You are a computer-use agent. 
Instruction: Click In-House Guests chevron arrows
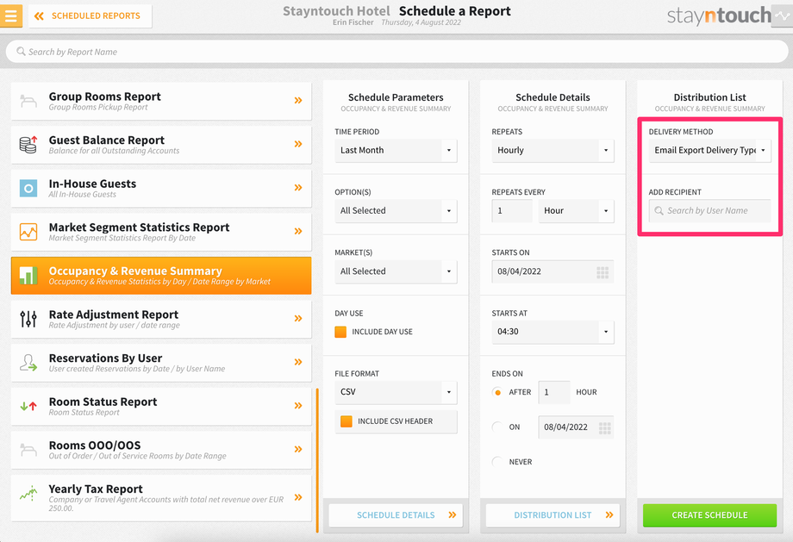tap(298, 188)
